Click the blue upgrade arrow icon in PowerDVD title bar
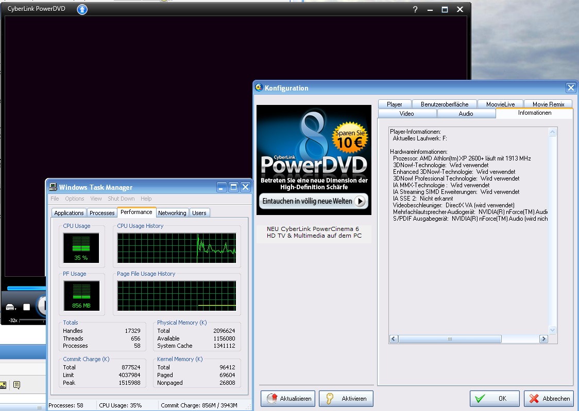 (x=82, y=9)
